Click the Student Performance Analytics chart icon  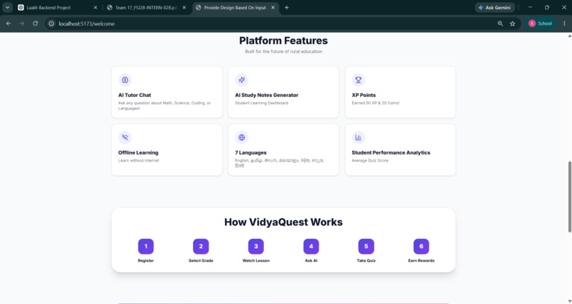pyautogui.click(x=358, y=137)
